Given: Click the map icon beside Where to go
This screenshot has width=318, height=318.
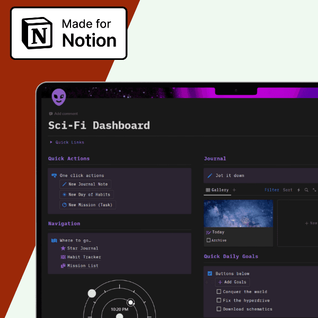Looking at the screenshot, I should [x=54, y=241].
